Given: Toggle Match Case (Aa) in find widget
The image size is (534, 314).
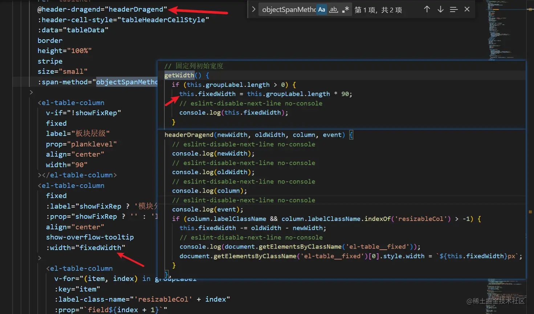Looking at the screenshot, I should click(322, 9).
